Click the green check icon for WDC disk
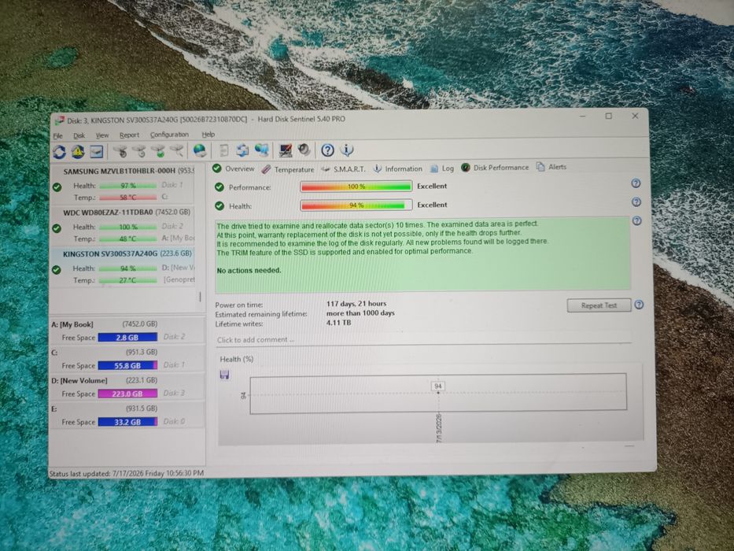 tap(57, 228)
